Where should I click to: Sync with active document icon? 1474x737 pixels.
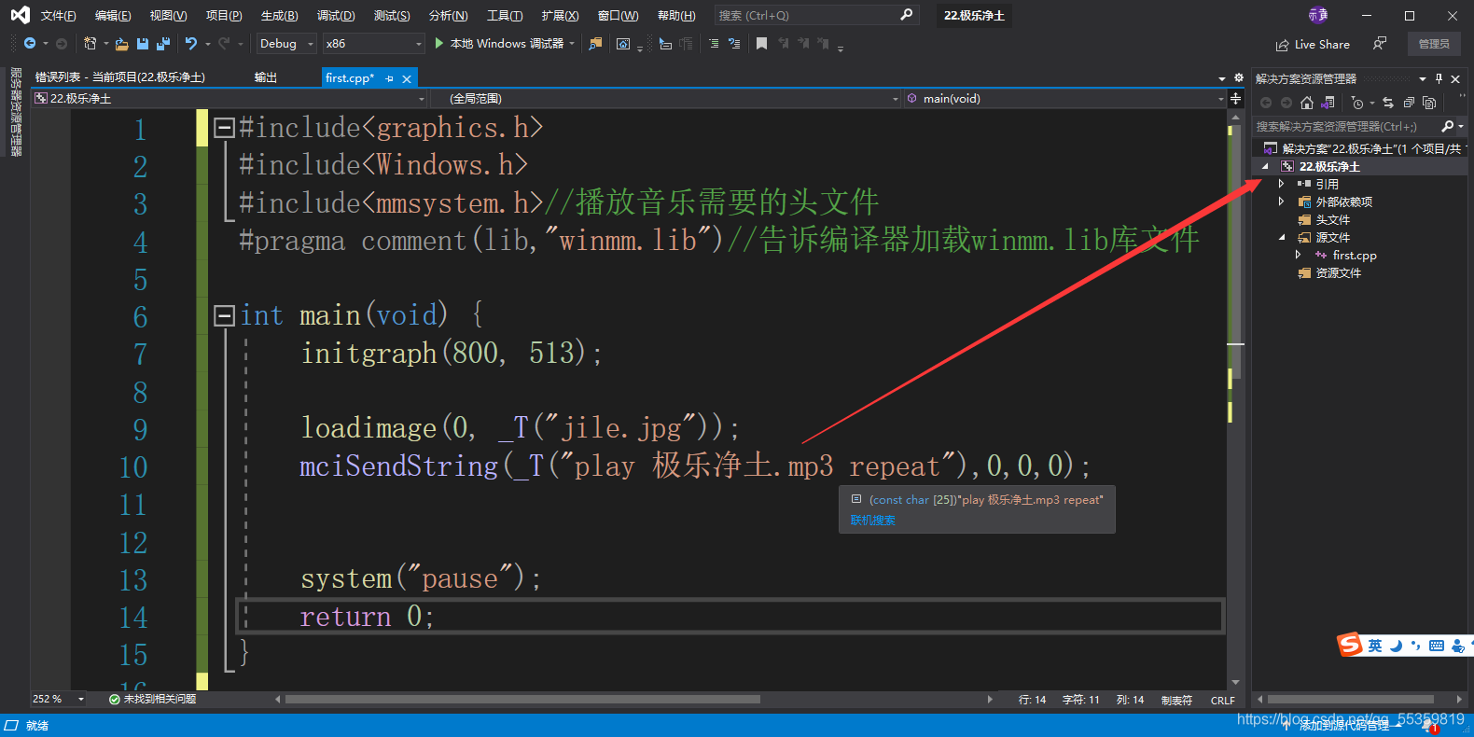[1388, 103]
